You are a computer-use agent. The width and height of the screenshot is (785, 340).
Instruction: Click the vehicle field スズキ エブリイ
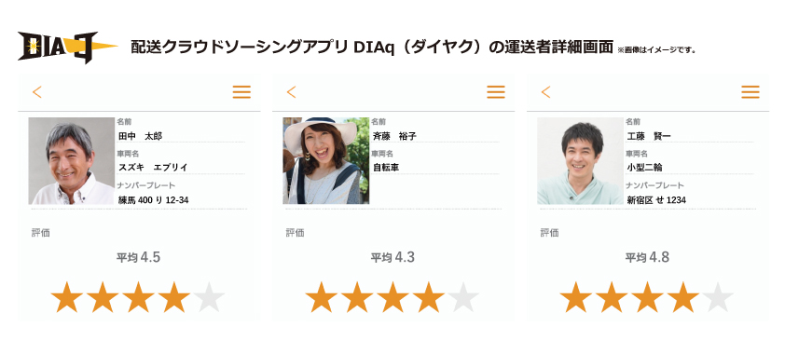coord(181,168)
